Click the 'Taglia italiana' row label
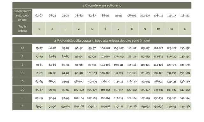204x122 pixels. tap(22, 29)
